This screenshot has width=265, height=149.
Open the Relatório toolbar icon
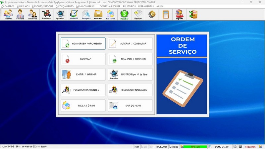111,15
